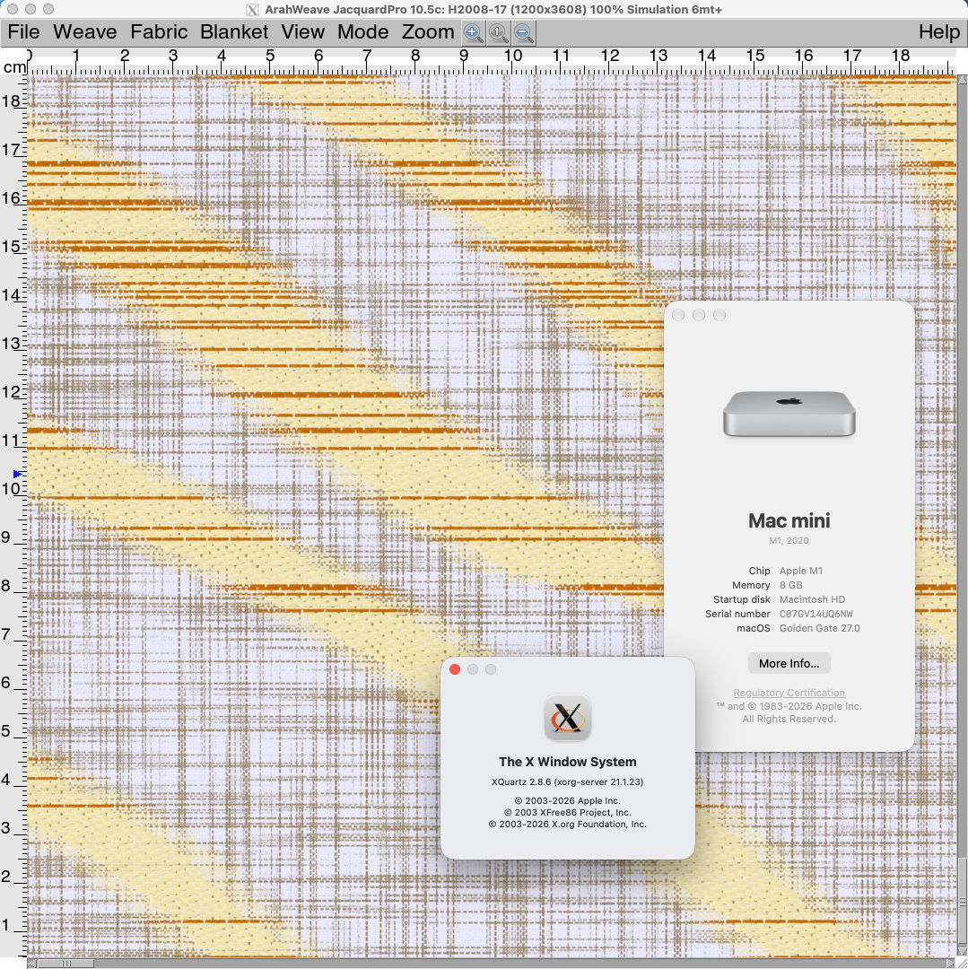
Task: Open the Fabric menu
Action: tap(159, 32)
